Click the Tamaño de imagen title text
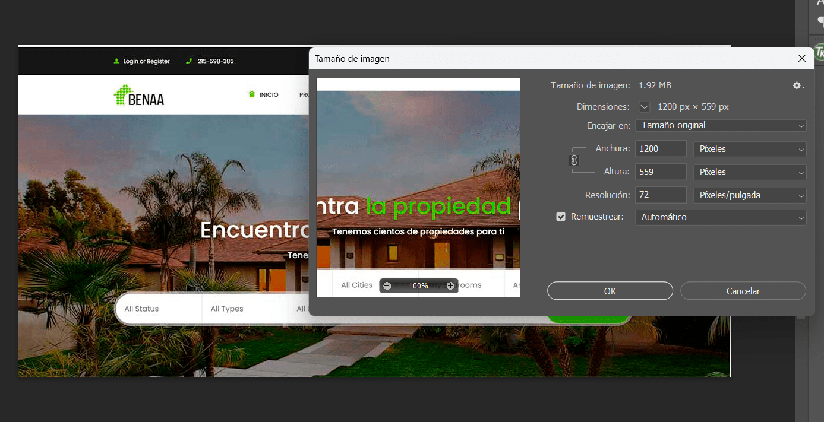The width and height of the screenshot is (824, 422). coord(352,59)
